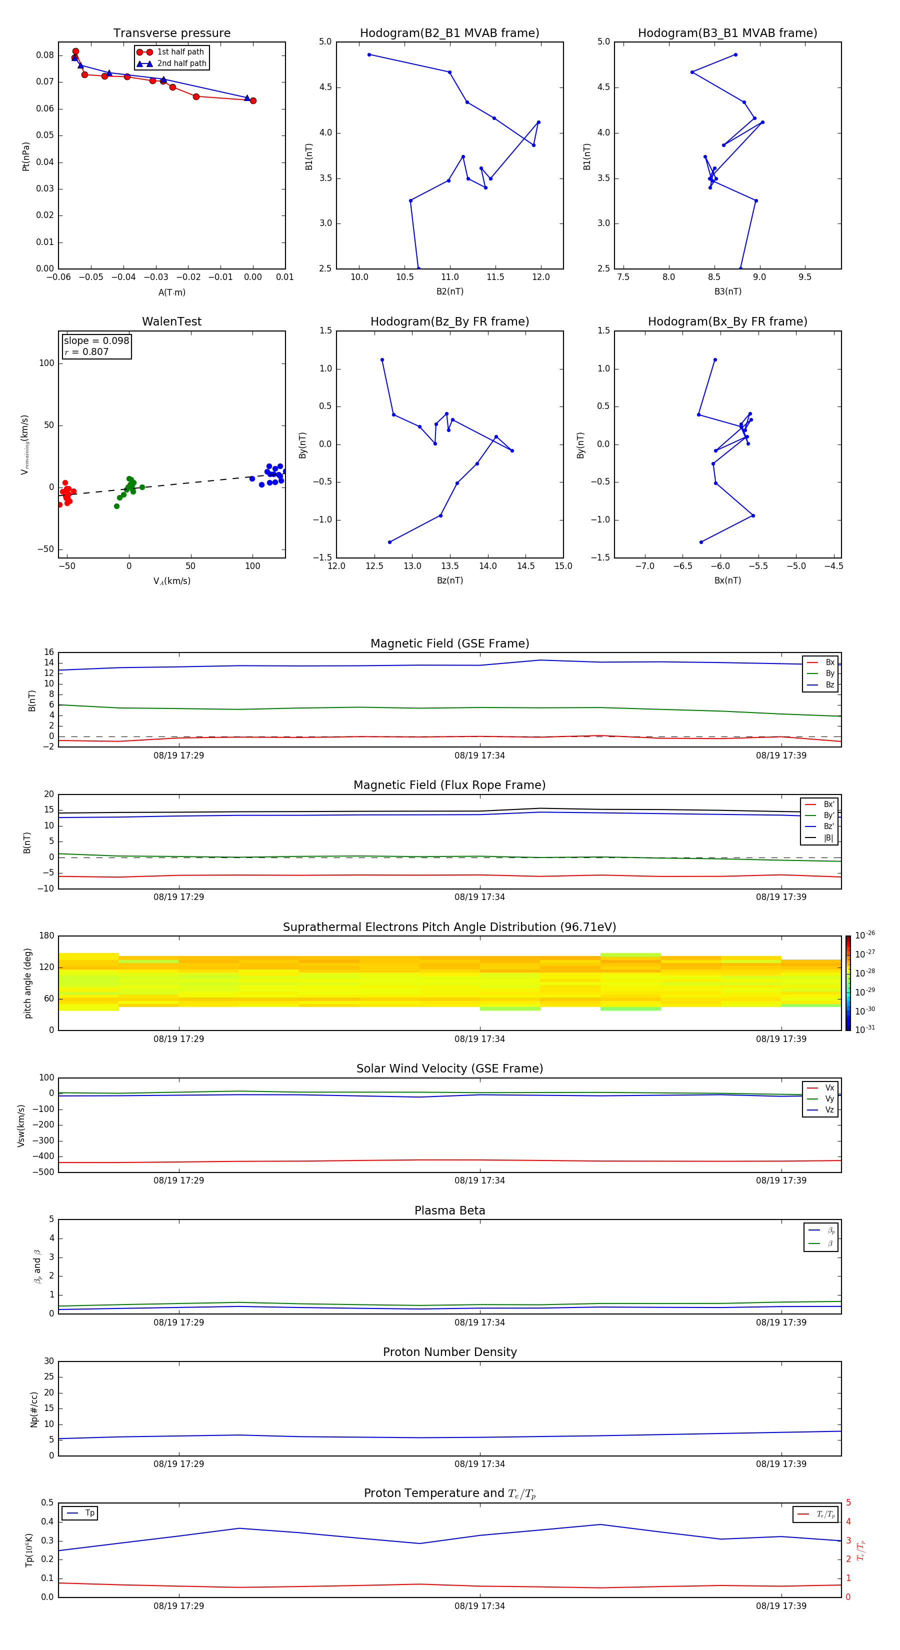Click the 'Hodogram(Bz_By FR frame)' title
900x1650 pixels.
point(449,321)
